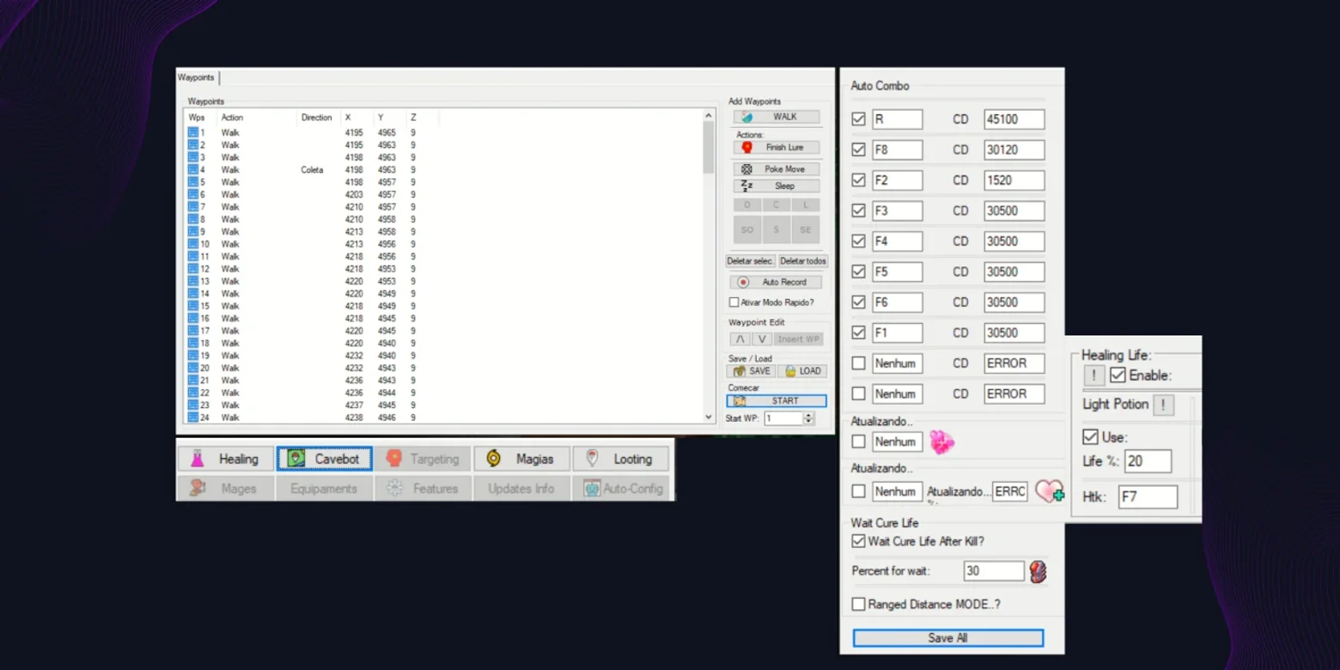The width and height of the screenshot is (1340, 670).
Task: Click the Percent for wait field
Action: click(x=994, y=571)
